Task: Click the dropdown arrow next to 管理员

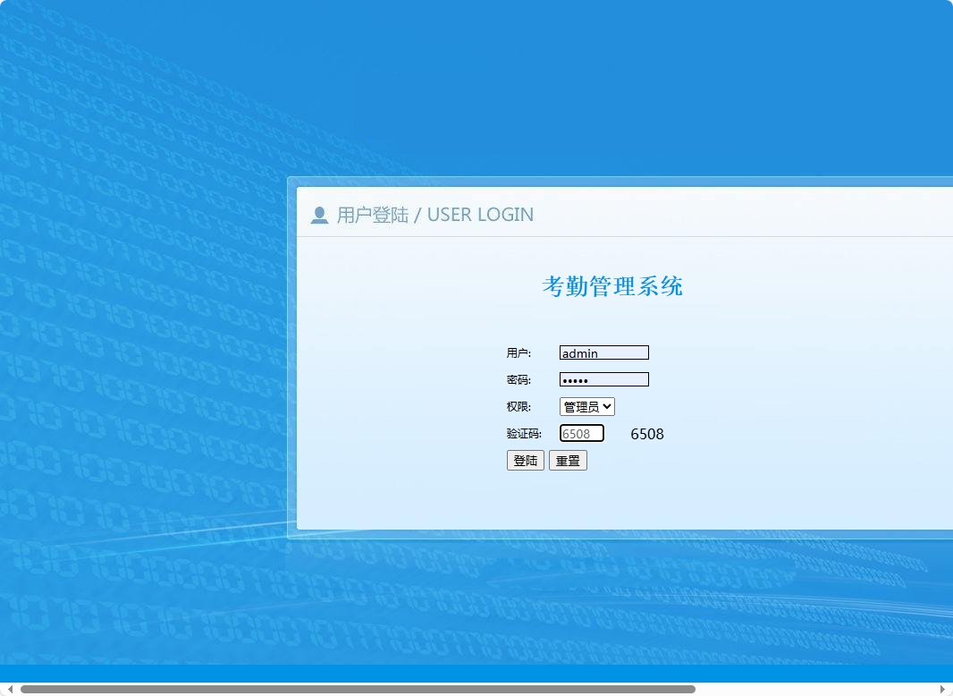Action: [x=608, y=406]
